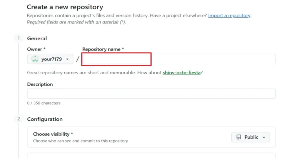Click the 'Owner *' label
This screenshot has height=158, width=301.
[36, 49]
